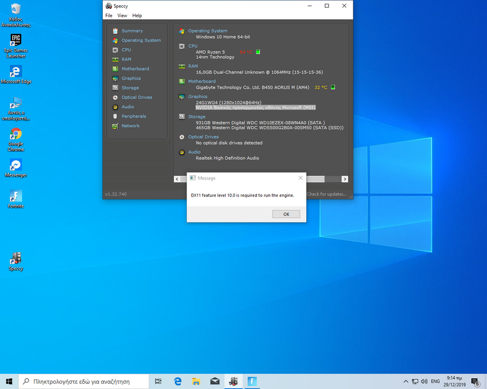
Task: Click the Storage heading in summary pane
Action: click(x=196, y=117)
